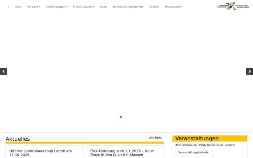Click the small icon left of News
This screenshot has height=158, width=253.
[x=8, y=7]
